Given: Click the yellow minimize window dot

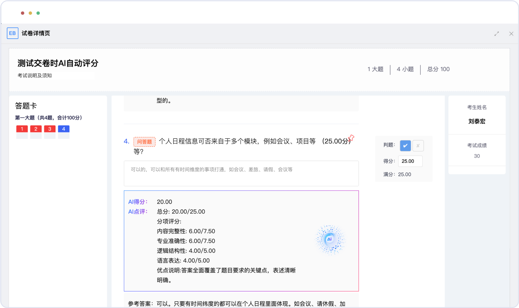Looking at the screenshot, I should (30, 13).
